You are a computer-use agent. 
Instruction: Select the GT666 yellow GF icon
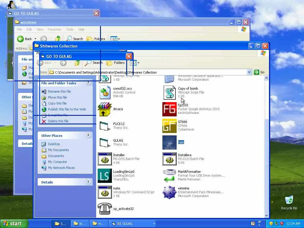click(170, 126)
